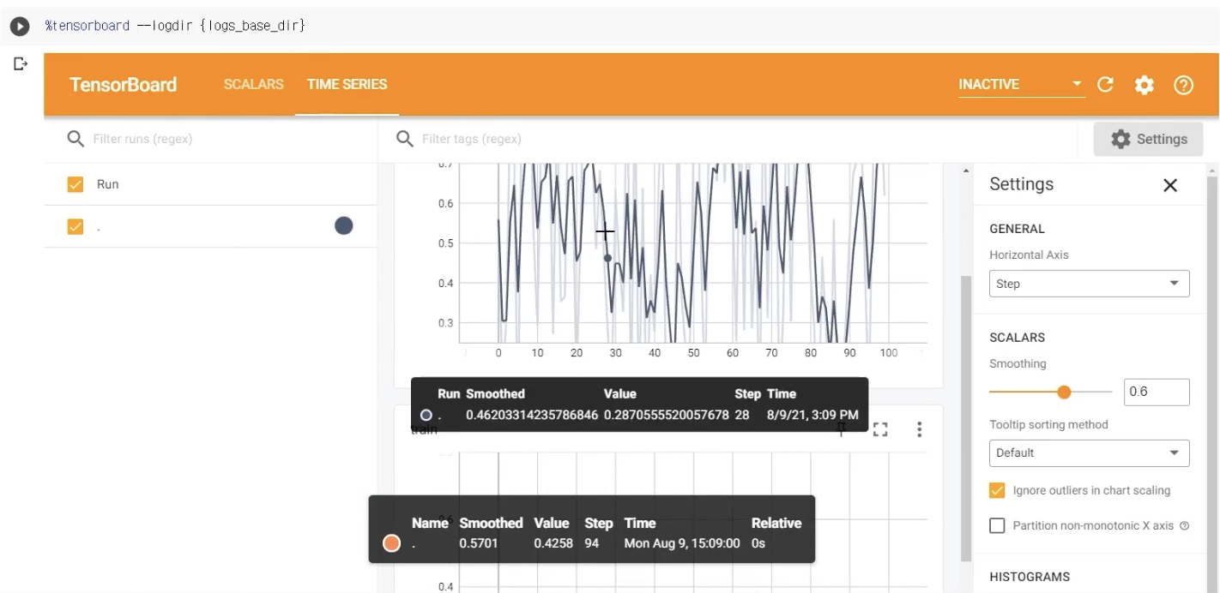Open TensorBoard gear settings in header
This screenshot has height=593, width=1220.
click(1145, 84)
